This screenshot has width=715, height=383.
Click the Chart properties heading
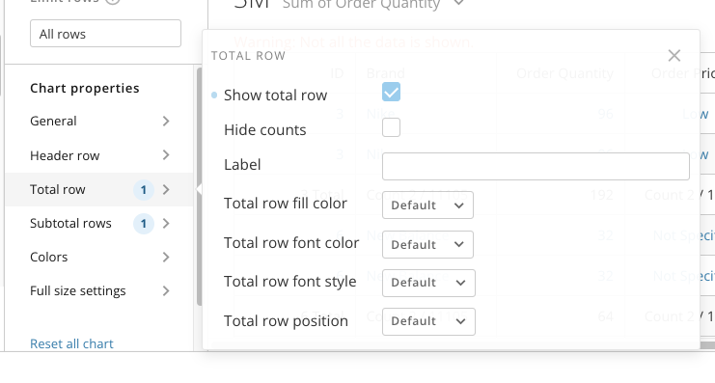(x=85, y=88)
